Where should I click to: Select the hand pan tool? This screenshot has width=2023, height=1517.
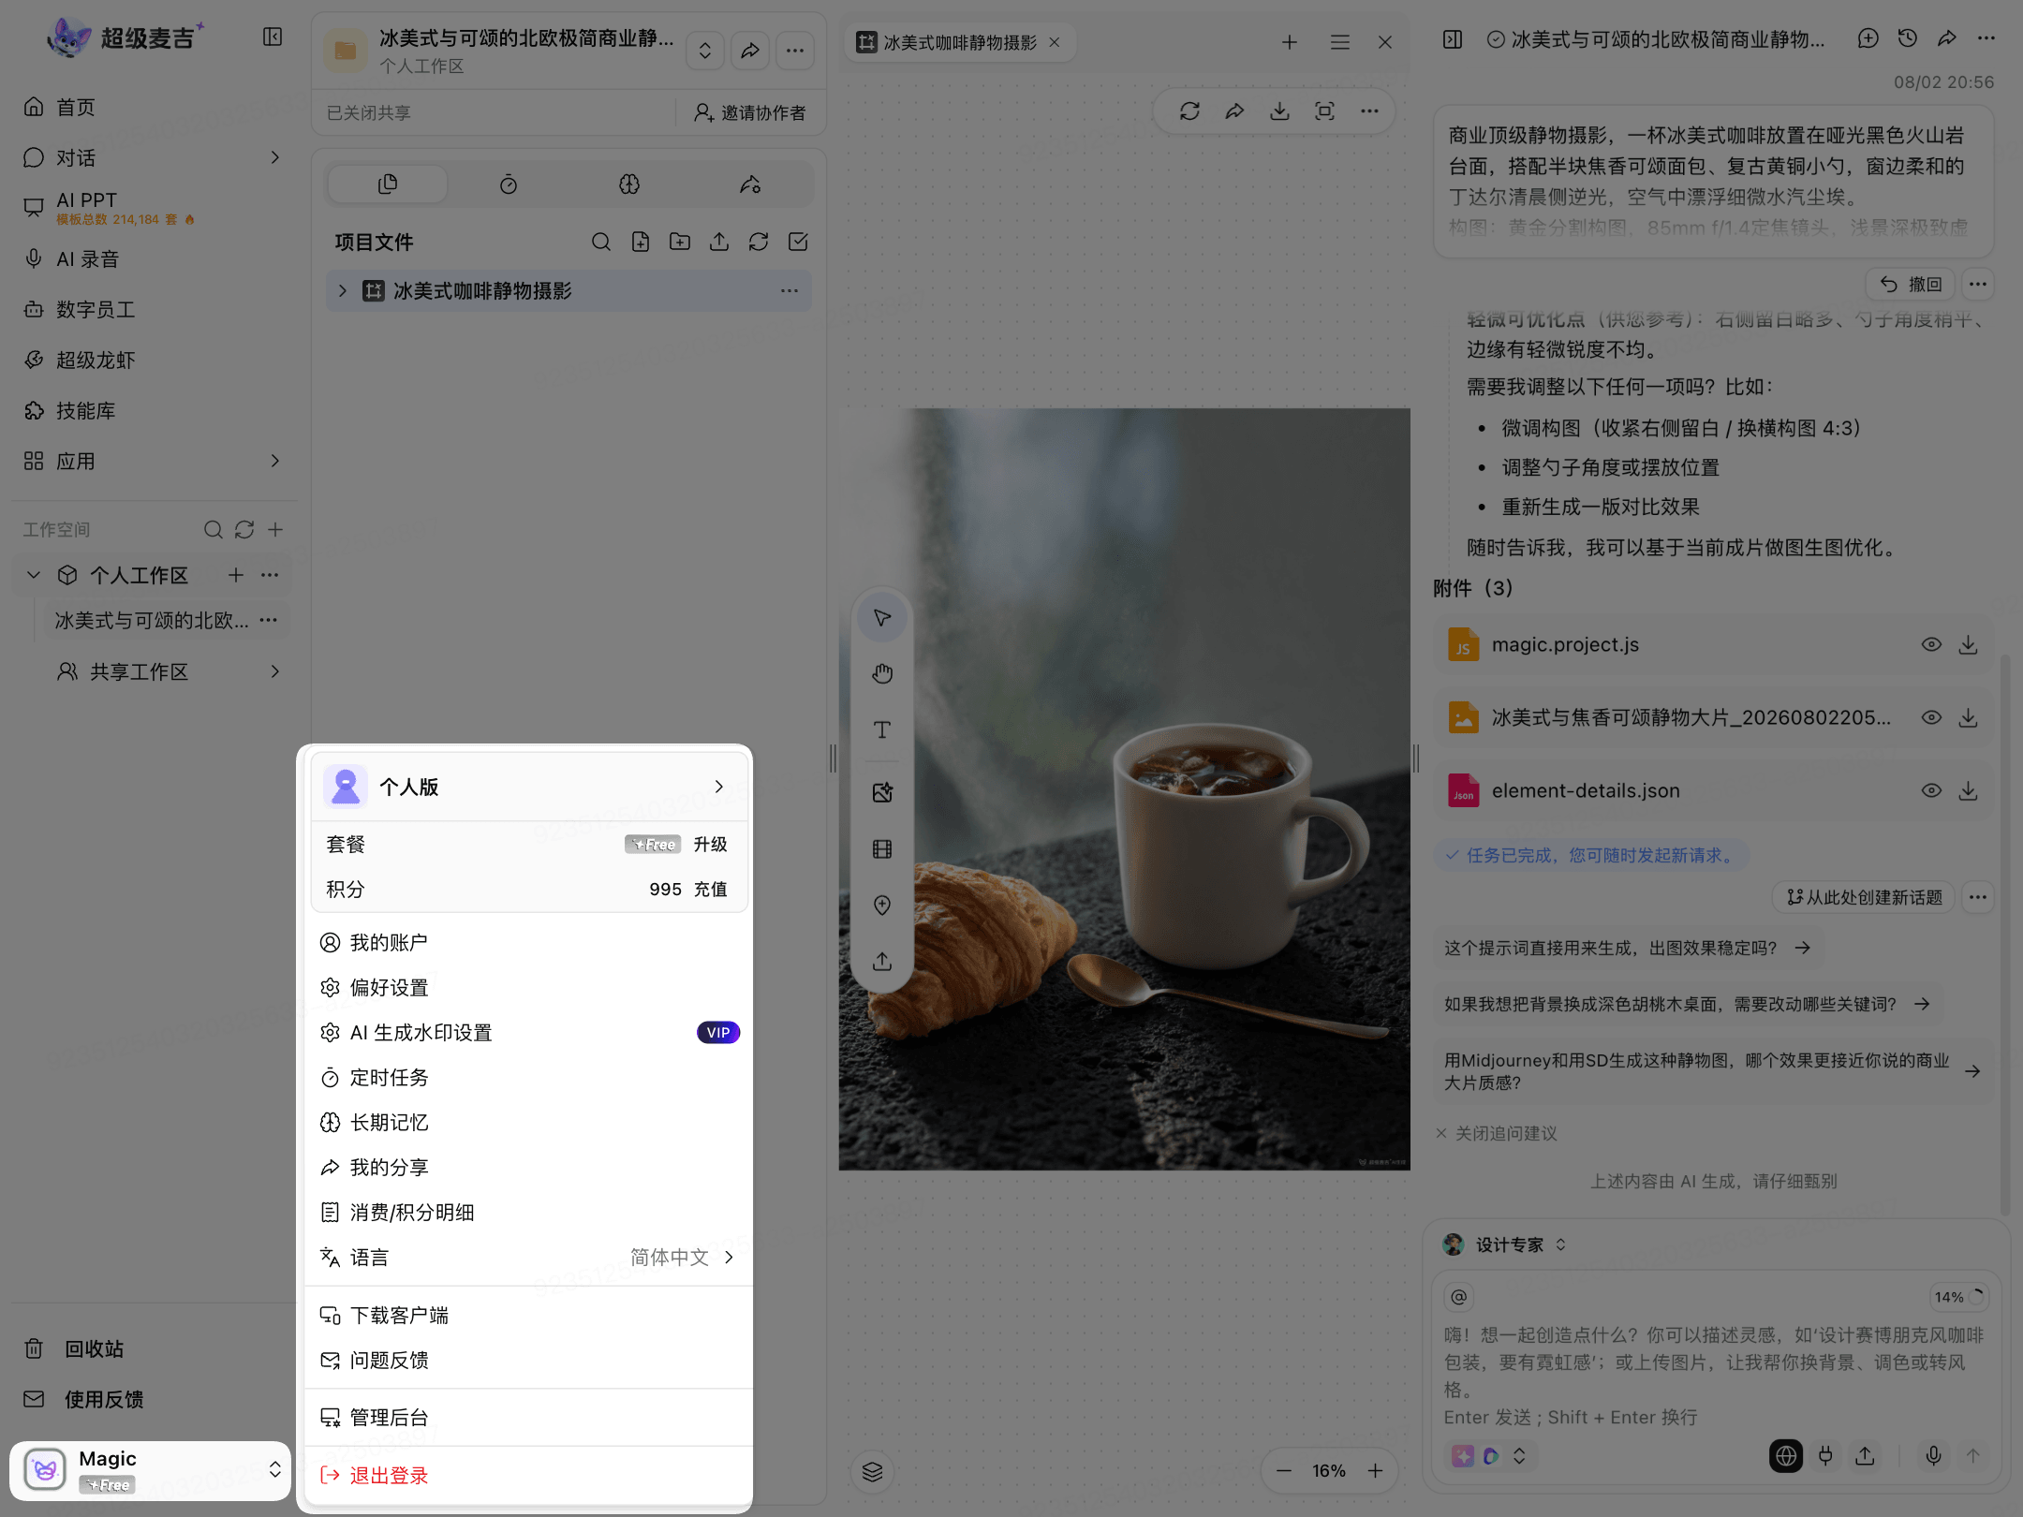tap(882, 673)
